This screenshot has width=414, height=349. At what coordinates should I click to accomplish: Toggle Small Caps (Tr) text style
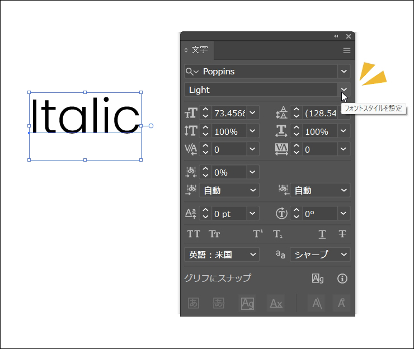(214, 234)
